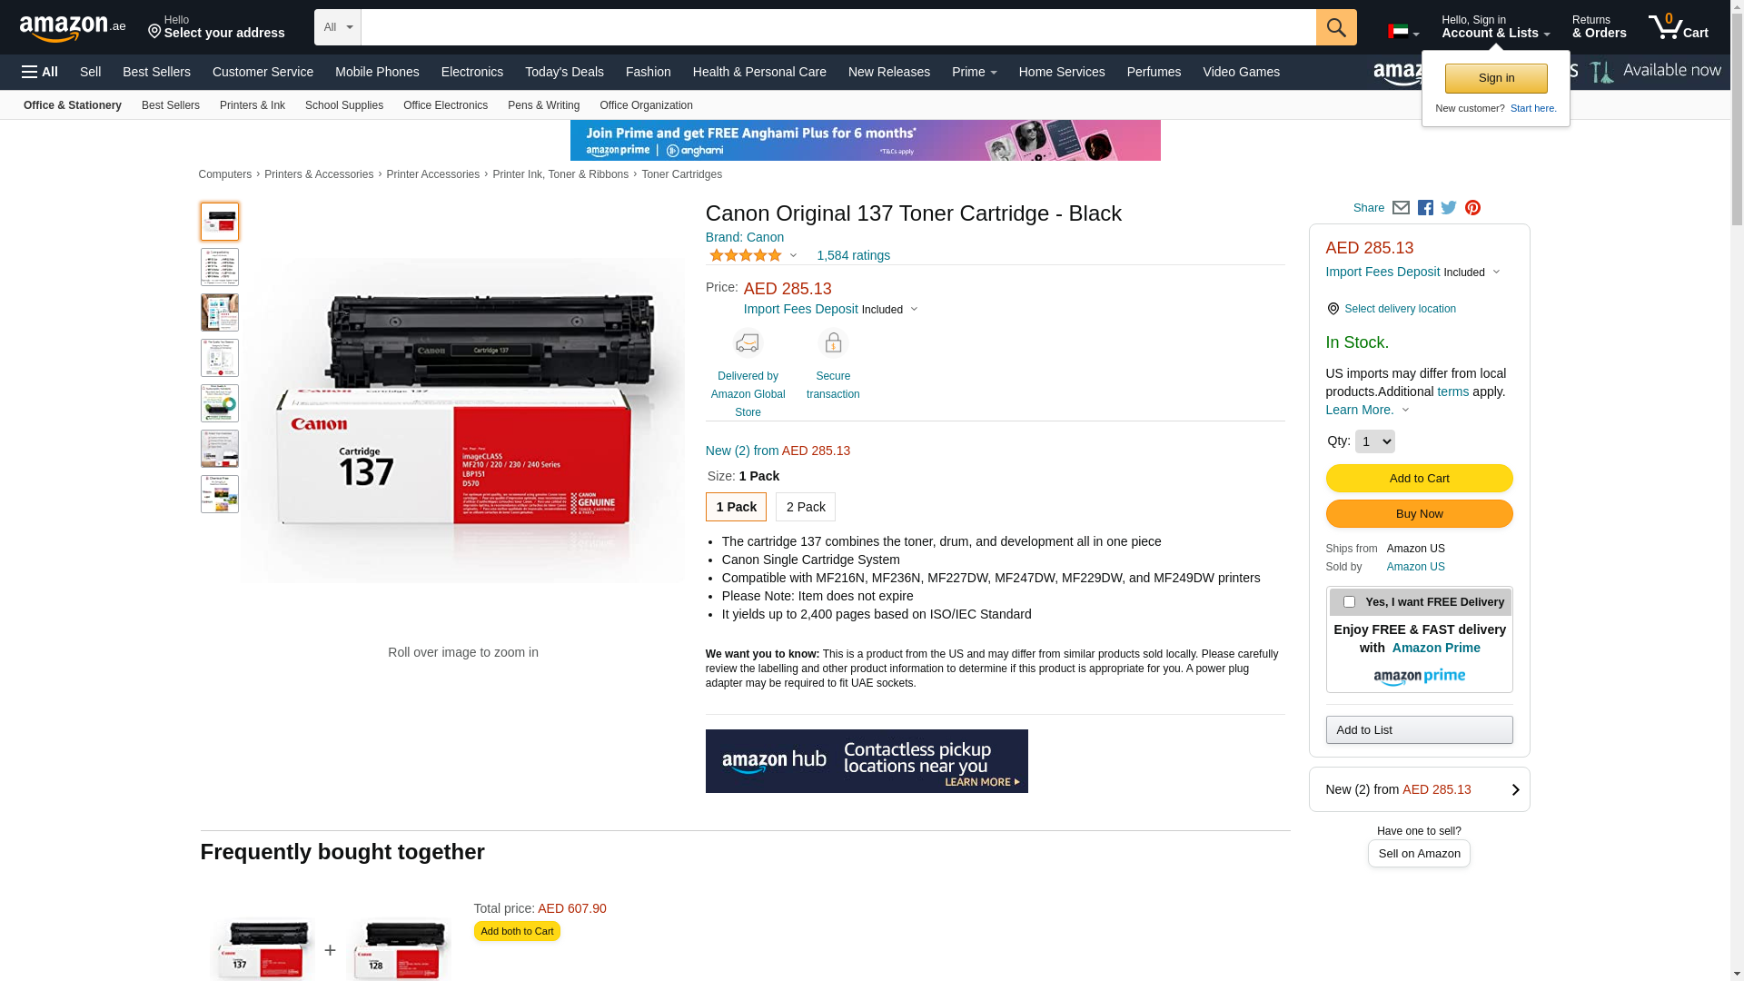
Task: Check the Yes, I want FREE Delivery box
Action: click(1349, 602)
